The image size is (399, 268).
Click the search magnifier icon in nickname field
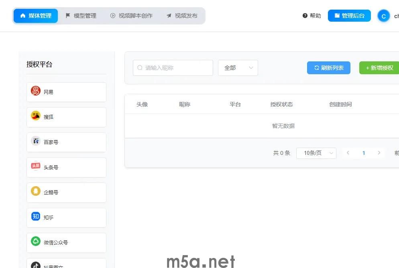[x=140, y=68]
